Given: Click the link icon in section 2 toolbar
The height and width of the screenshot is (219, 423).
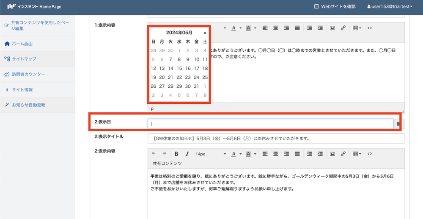Looking at the screenshot, I should (343, 154).
